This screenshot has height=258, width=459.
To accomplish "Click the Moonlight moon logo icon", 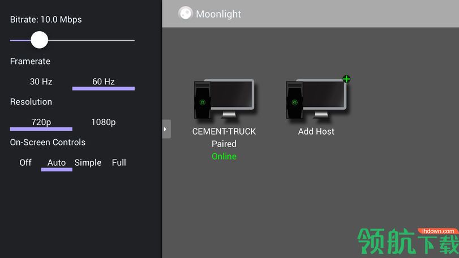I will coord(185,14).
